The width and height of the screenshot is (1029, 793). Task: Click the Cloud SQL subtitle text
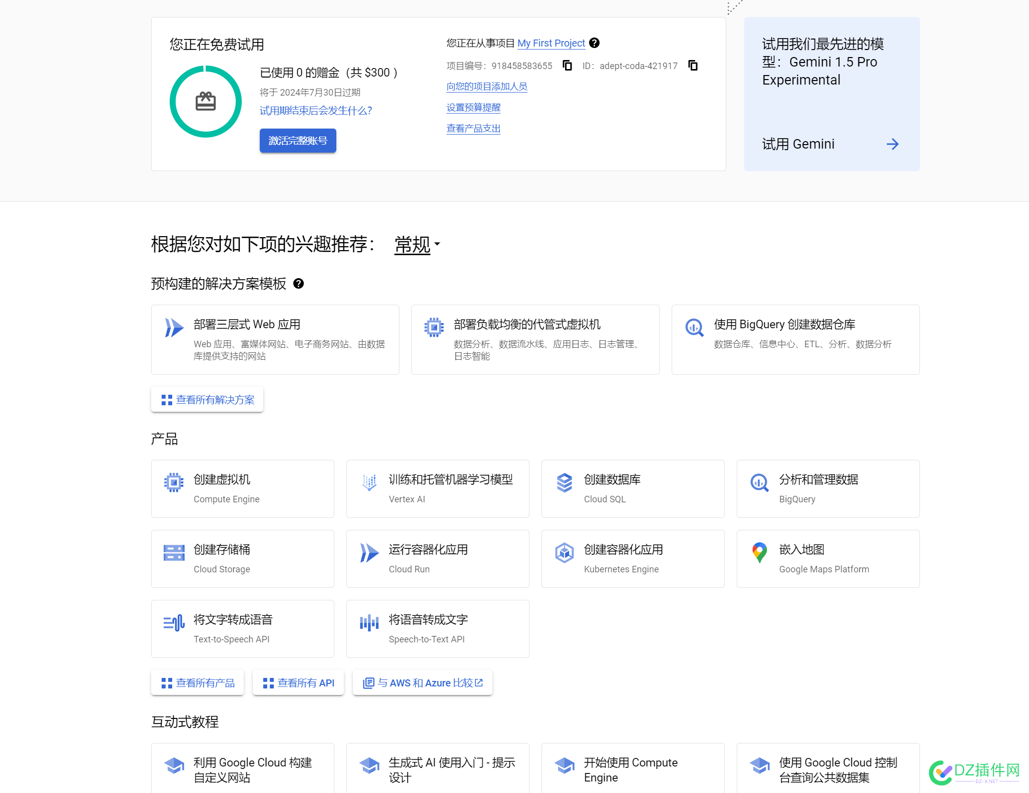click(x=605, y=499)
